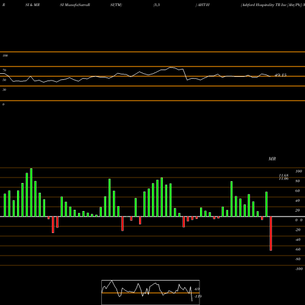Click the -69 label in the mini chart
The width and height of the screenshot is (305, 305).
click(197, 289)
